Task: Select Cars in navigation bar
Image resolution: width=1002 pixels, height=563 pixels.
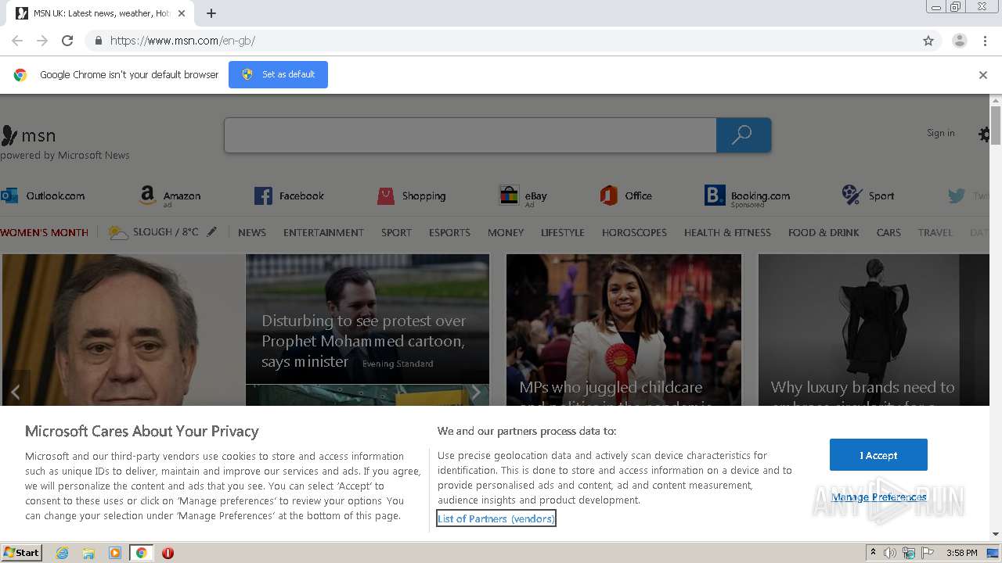Action: point(888,232)
